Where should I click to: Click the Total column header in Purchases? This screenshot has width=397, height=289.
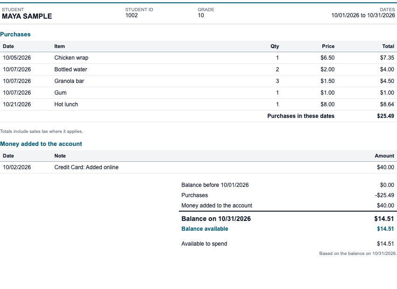(x=388, y=46)
